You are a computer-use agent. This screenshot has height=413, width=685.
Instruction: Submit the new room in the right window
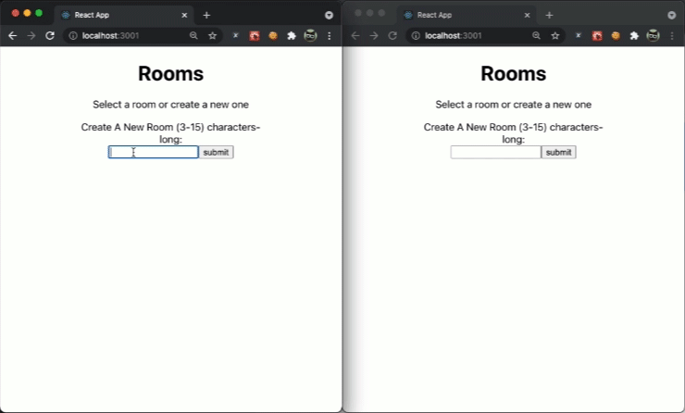click(x=559, y=152)
